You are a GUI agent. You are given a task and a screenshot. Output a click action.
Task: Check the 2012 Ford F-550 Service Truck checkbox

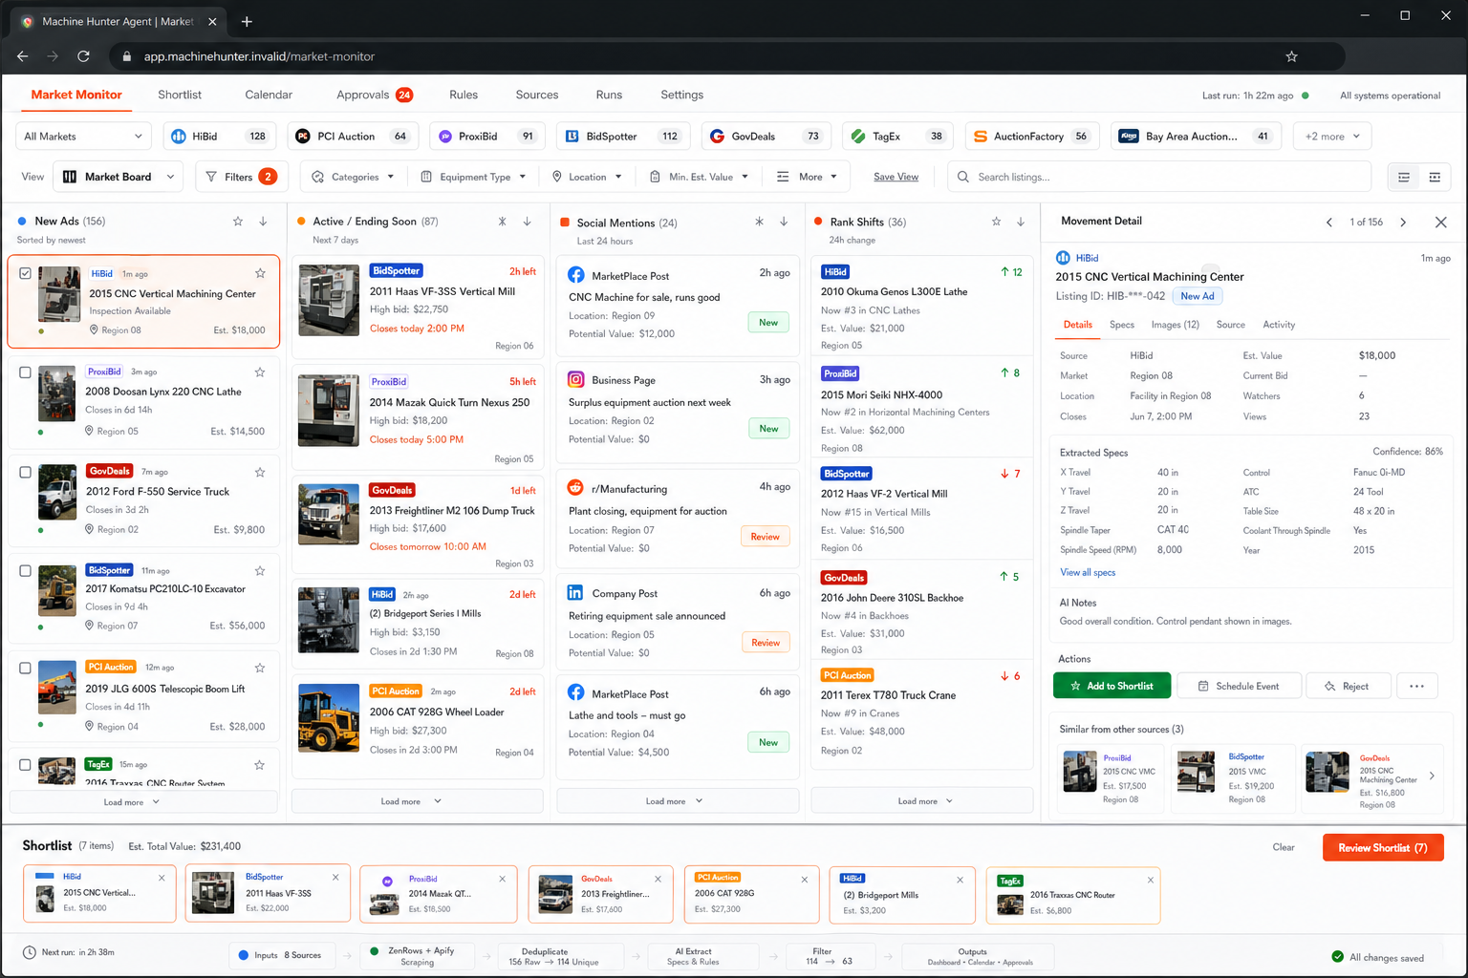pyautogui.click(x=25, y=472)
